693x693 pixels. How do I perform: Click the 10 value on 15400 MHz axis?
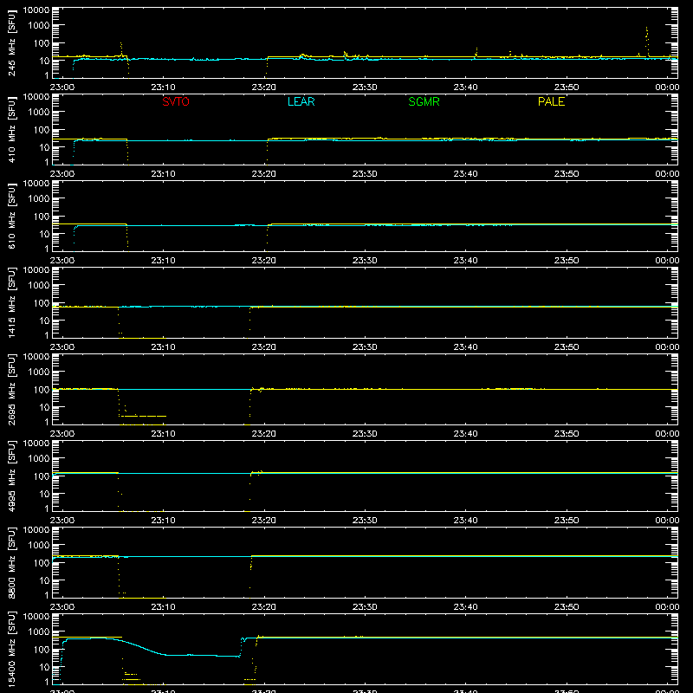(44, 667)
